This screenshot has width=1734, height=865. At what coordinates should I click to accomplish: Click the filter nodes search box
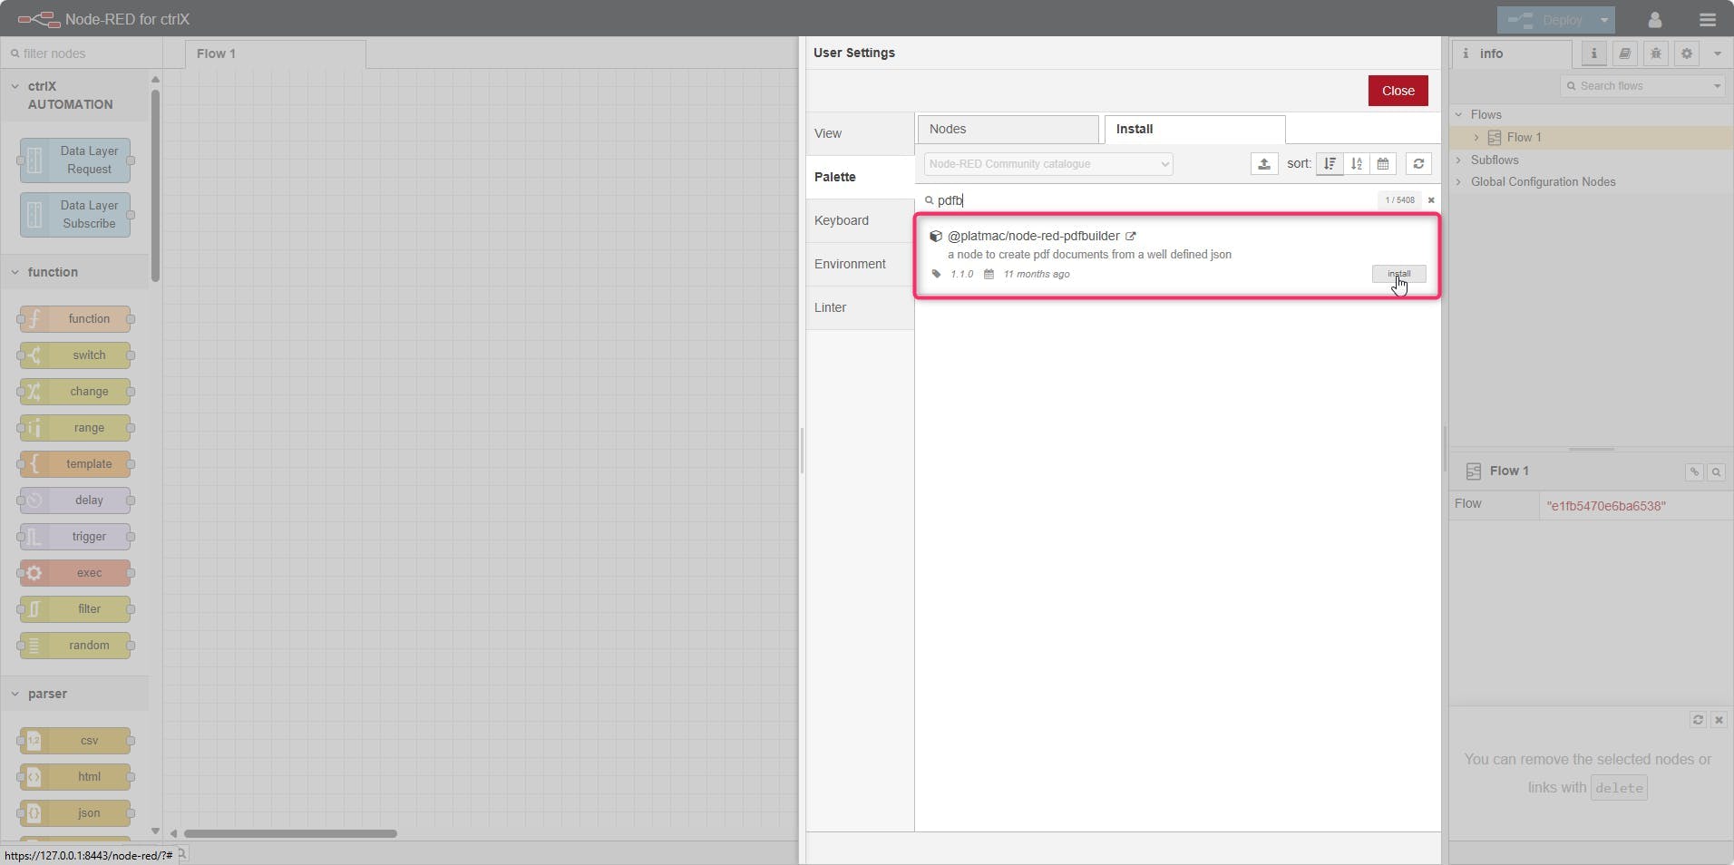click(82, 53)
